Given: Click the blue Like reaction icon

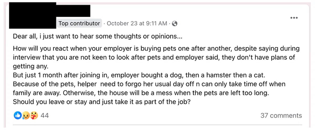Looking at the screenshot, I should [x=18, y=115].
